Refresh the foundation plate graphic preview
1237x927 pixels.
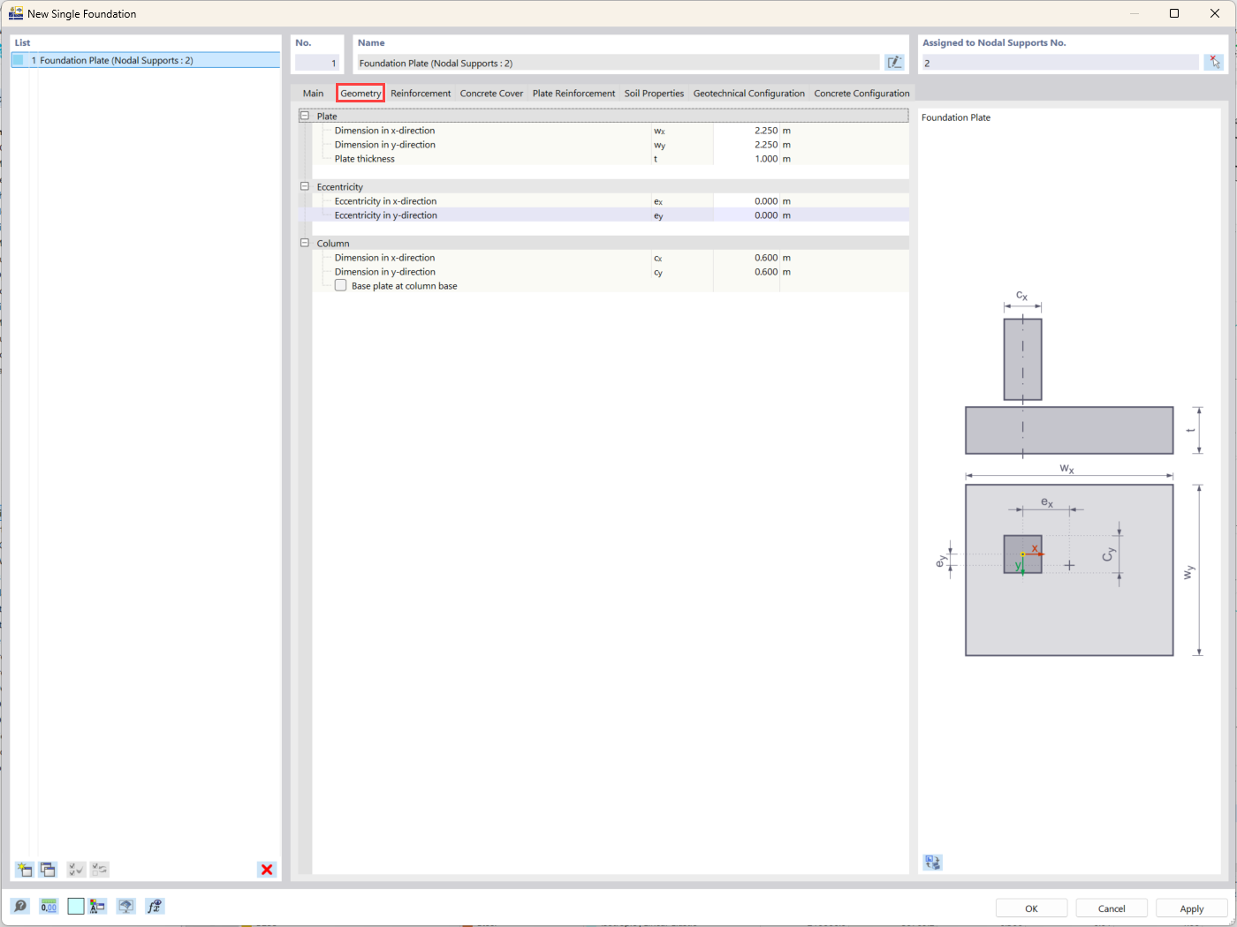click(x=932, y=862)
